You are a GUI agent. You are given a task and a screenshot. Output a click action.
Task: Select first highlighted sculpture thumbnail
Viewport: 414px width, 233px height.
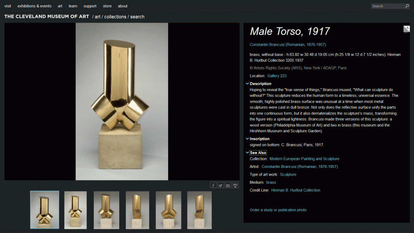point(44,210)
